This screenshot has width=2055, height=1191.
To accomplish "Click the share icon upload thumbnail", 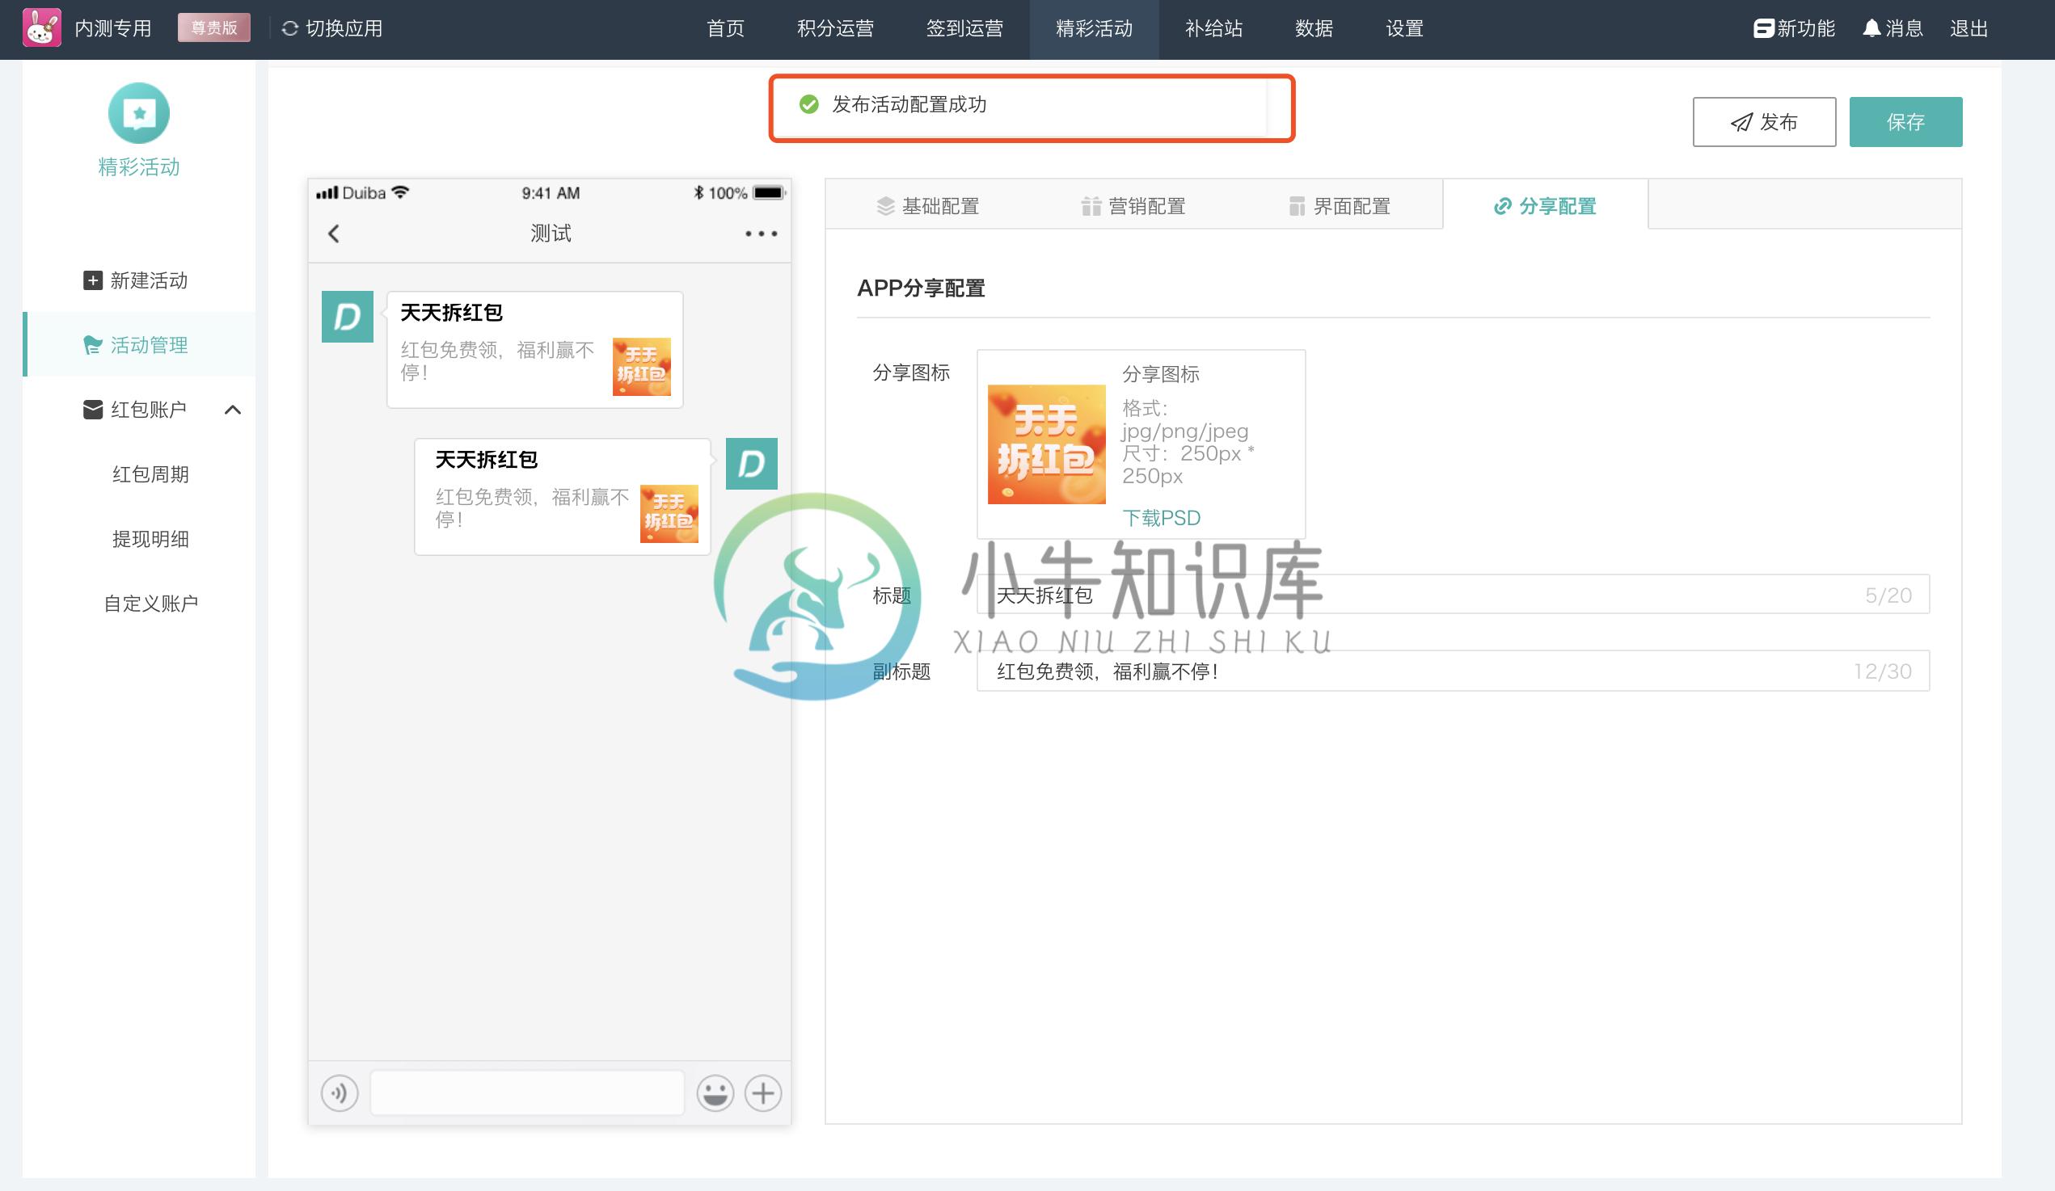I will coord(1046,444).
